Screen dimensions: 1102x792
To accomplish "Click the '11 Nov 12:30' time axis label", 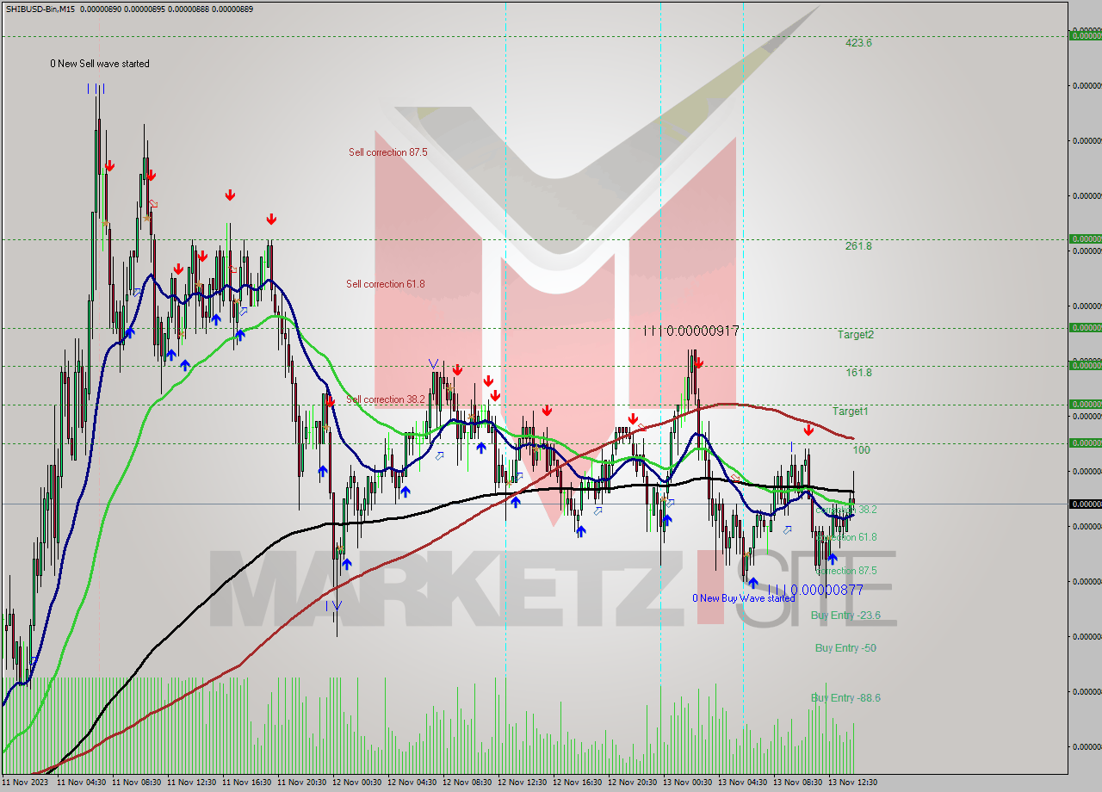I will [191, 783].
